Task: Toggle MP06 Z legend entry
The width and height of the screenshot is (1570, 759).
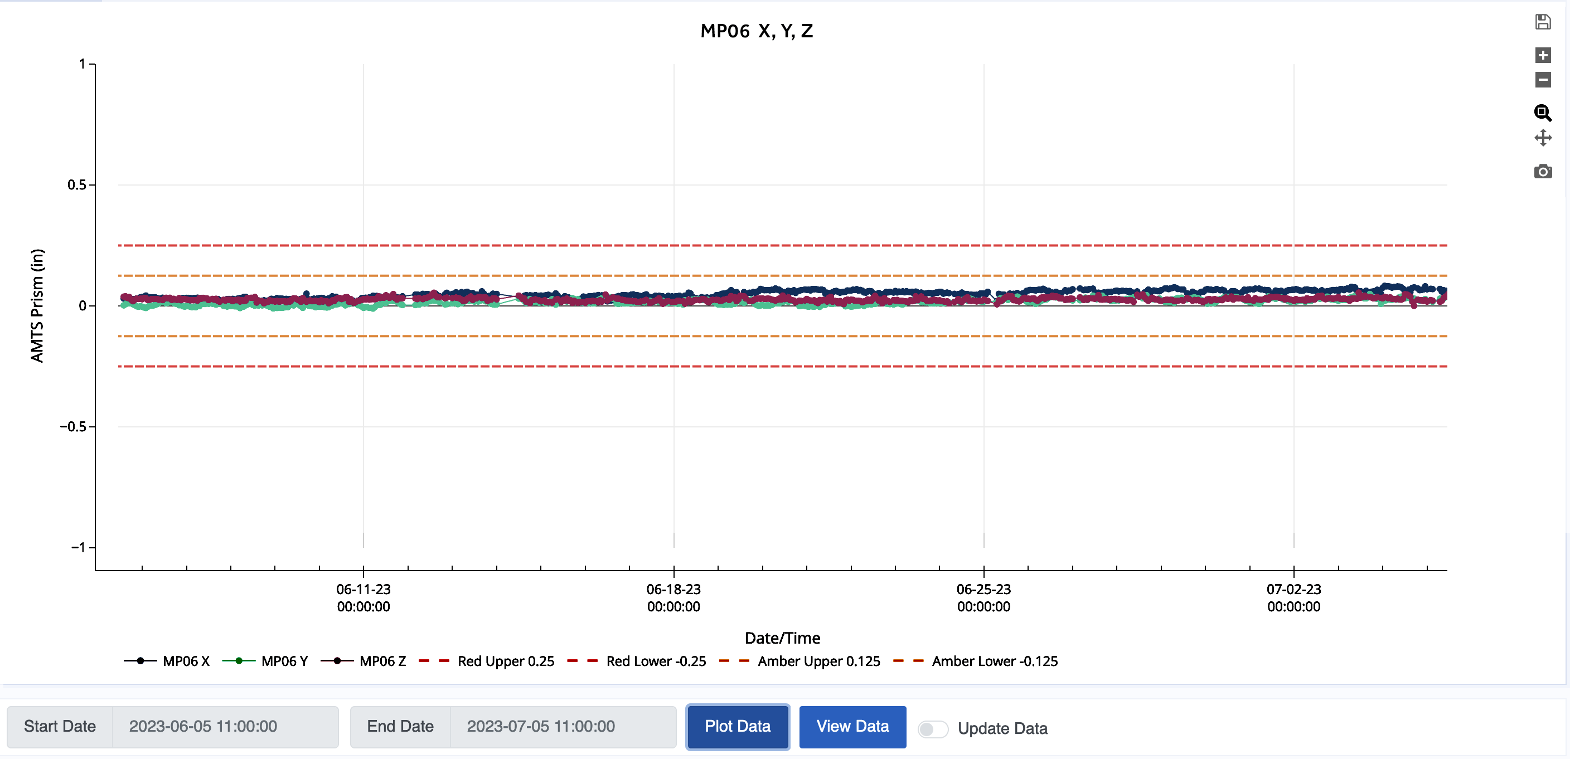Action: pos(364,661)
